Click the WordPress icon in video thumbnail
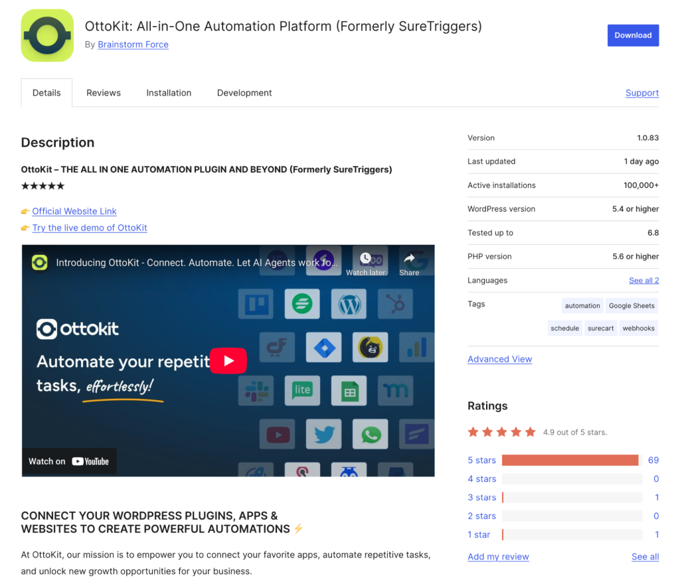The height and width of the screenshot is (580, 680). pos(349,305)
